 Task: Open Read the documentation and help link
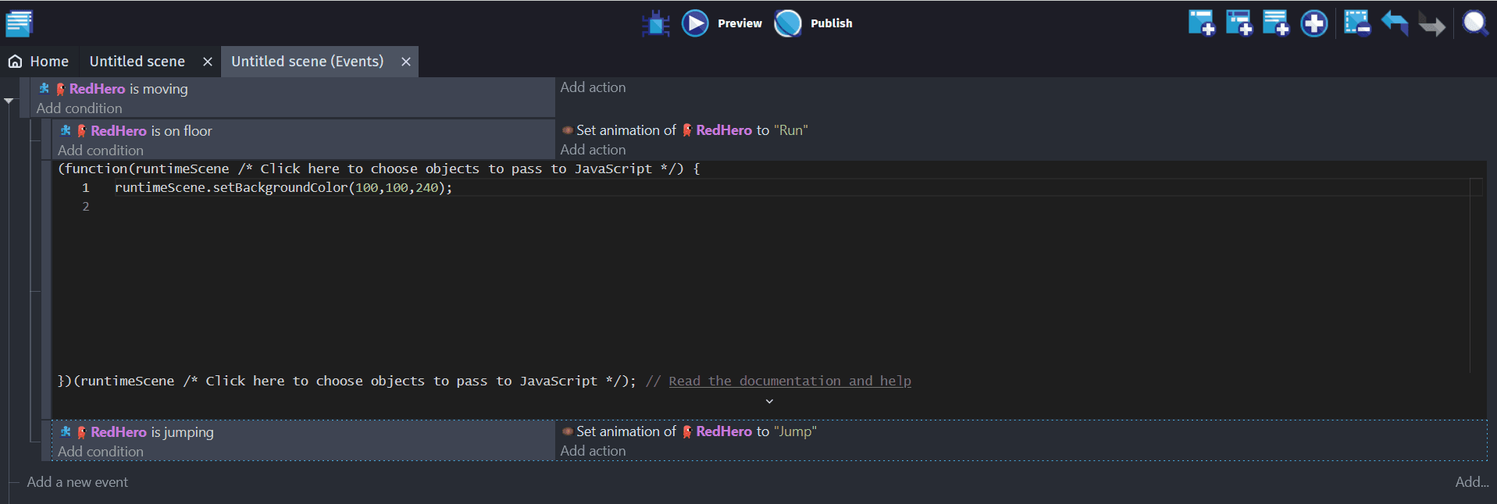coord(789,381)
